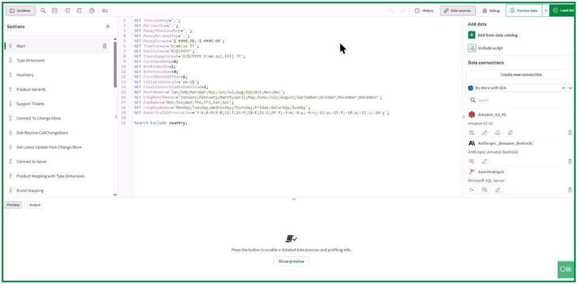Add a new section with the plus icon

point(108,27)
